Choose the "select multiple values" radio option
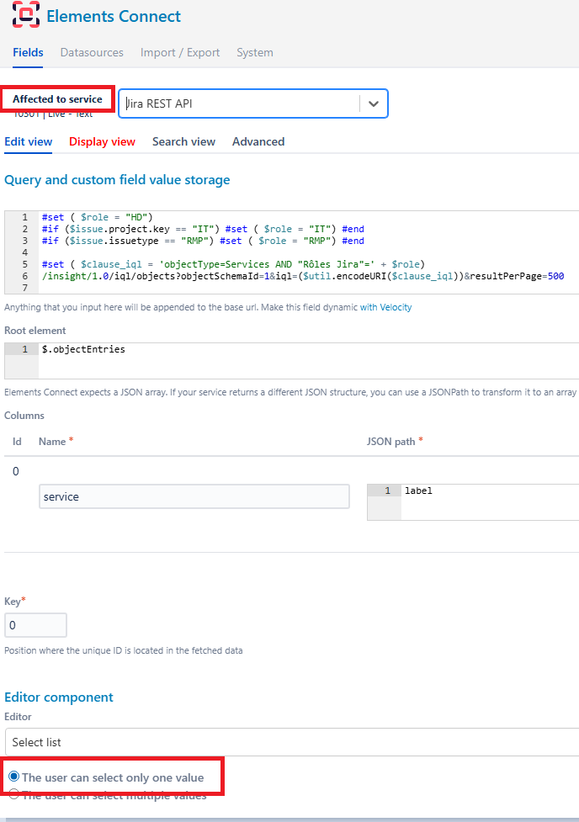The height and width of the screenshot is (822, 579). click(13, 794)
